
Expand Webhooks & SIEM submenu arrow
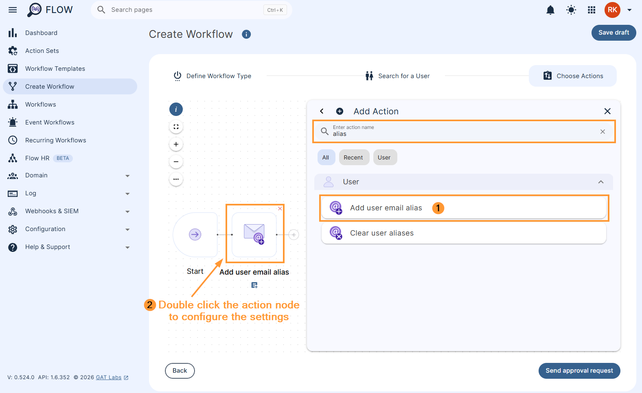127,212
